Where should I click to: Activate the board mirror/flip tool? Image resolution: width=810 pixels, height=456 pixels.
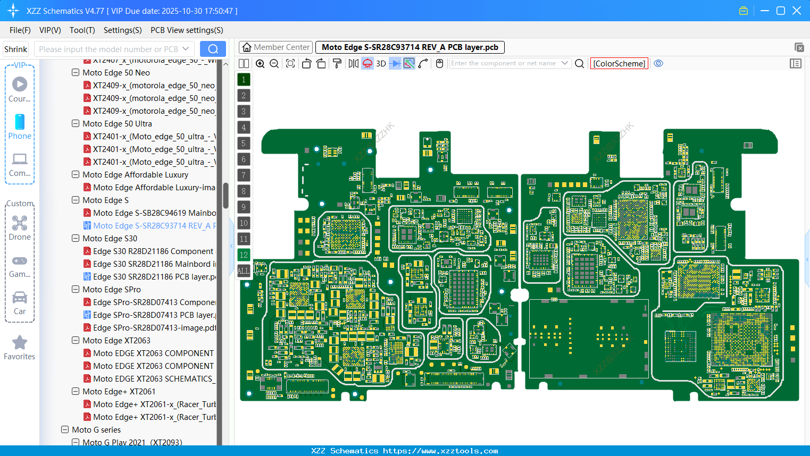[353, 63]
